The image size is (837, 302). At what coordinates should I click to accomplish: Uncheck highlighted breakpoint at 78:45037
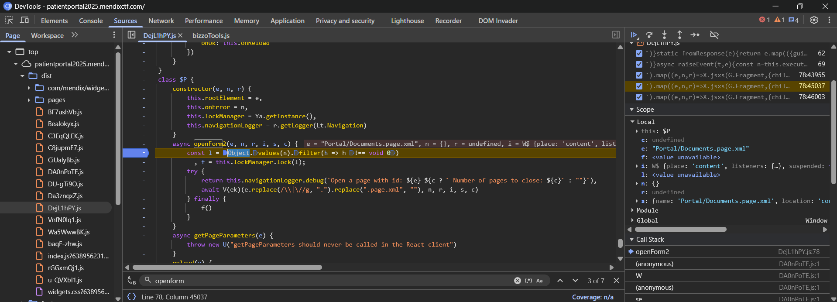tap(639, 86)
